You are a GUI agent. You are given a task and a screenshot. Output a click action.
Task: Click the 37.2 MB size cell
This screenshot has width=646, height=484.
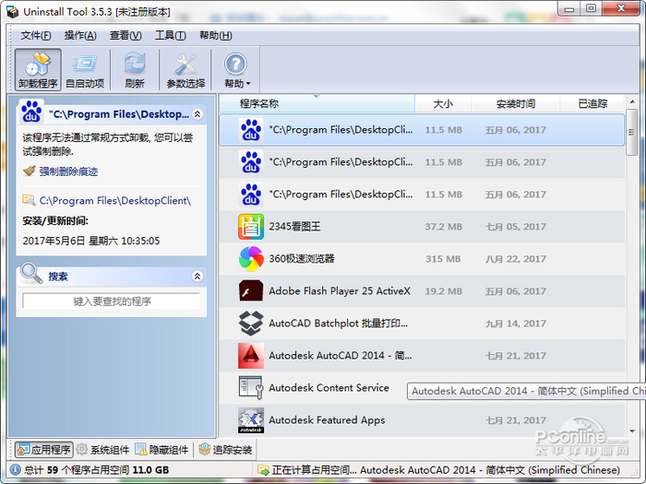click(x=443, y=227)
